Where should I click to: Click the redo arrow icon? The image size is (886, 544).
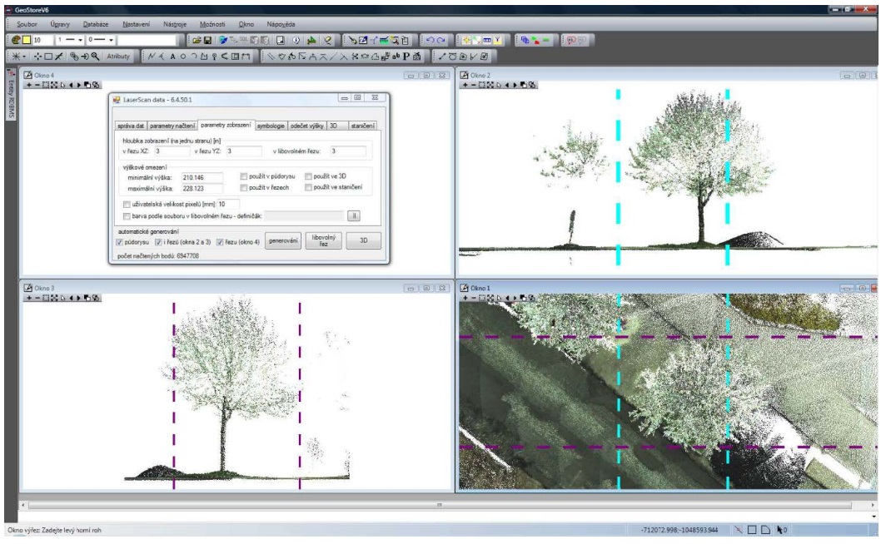[441, 40]
